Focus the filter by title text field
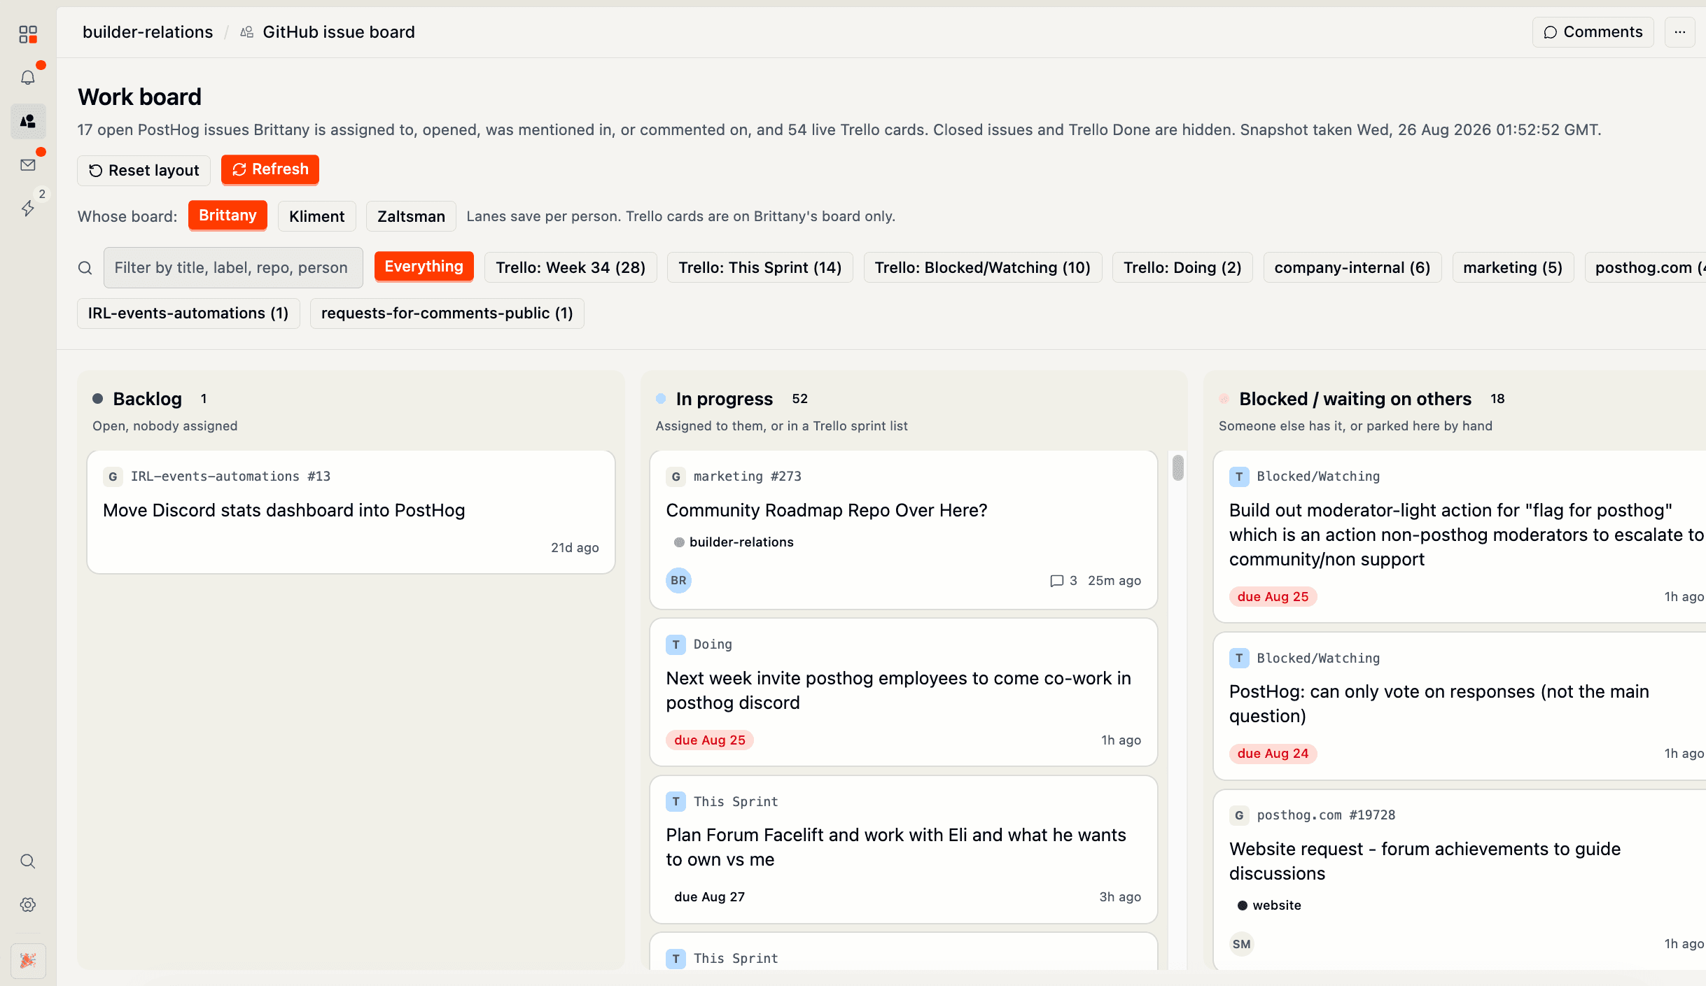The height and width of the screenshot is (986, 1706). tap(233, 267)
